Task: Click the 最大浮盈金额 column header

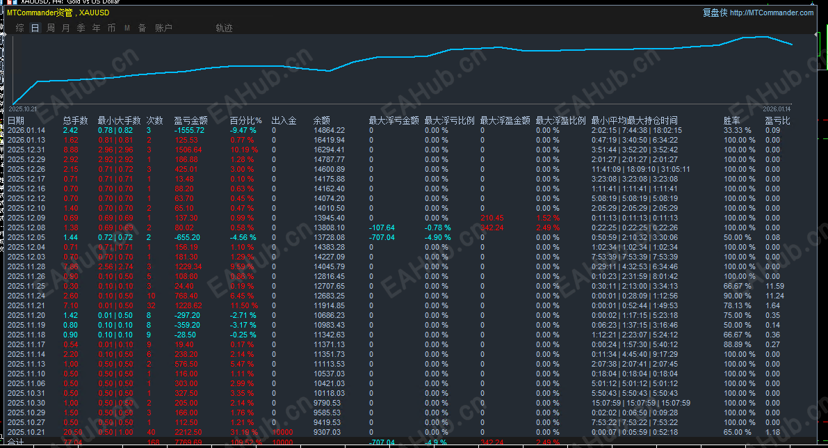Action: (x=505, y=120)
